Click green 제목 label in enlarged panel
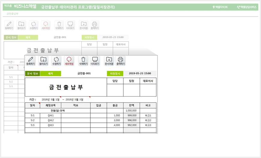261x158 pixels. [51, 73]
